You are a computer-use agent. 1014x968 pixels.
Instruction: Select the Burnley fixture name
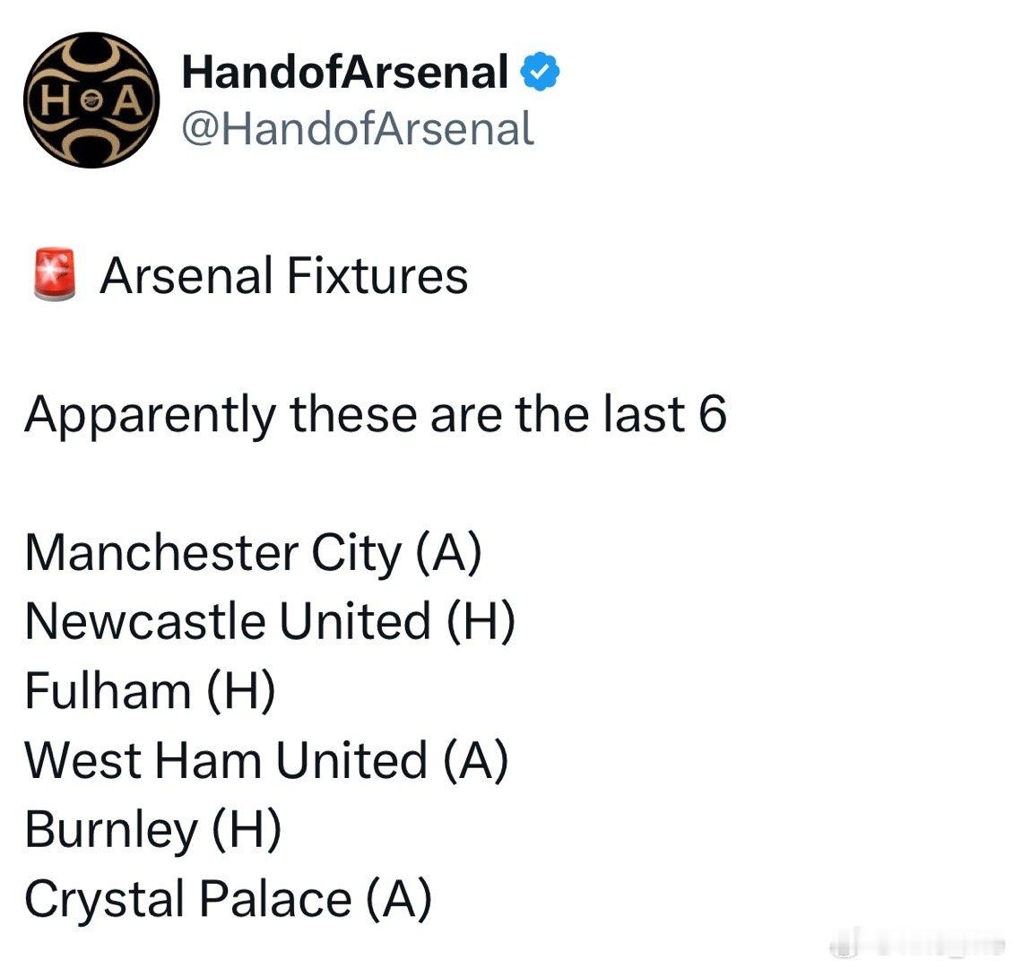[111, 830]
